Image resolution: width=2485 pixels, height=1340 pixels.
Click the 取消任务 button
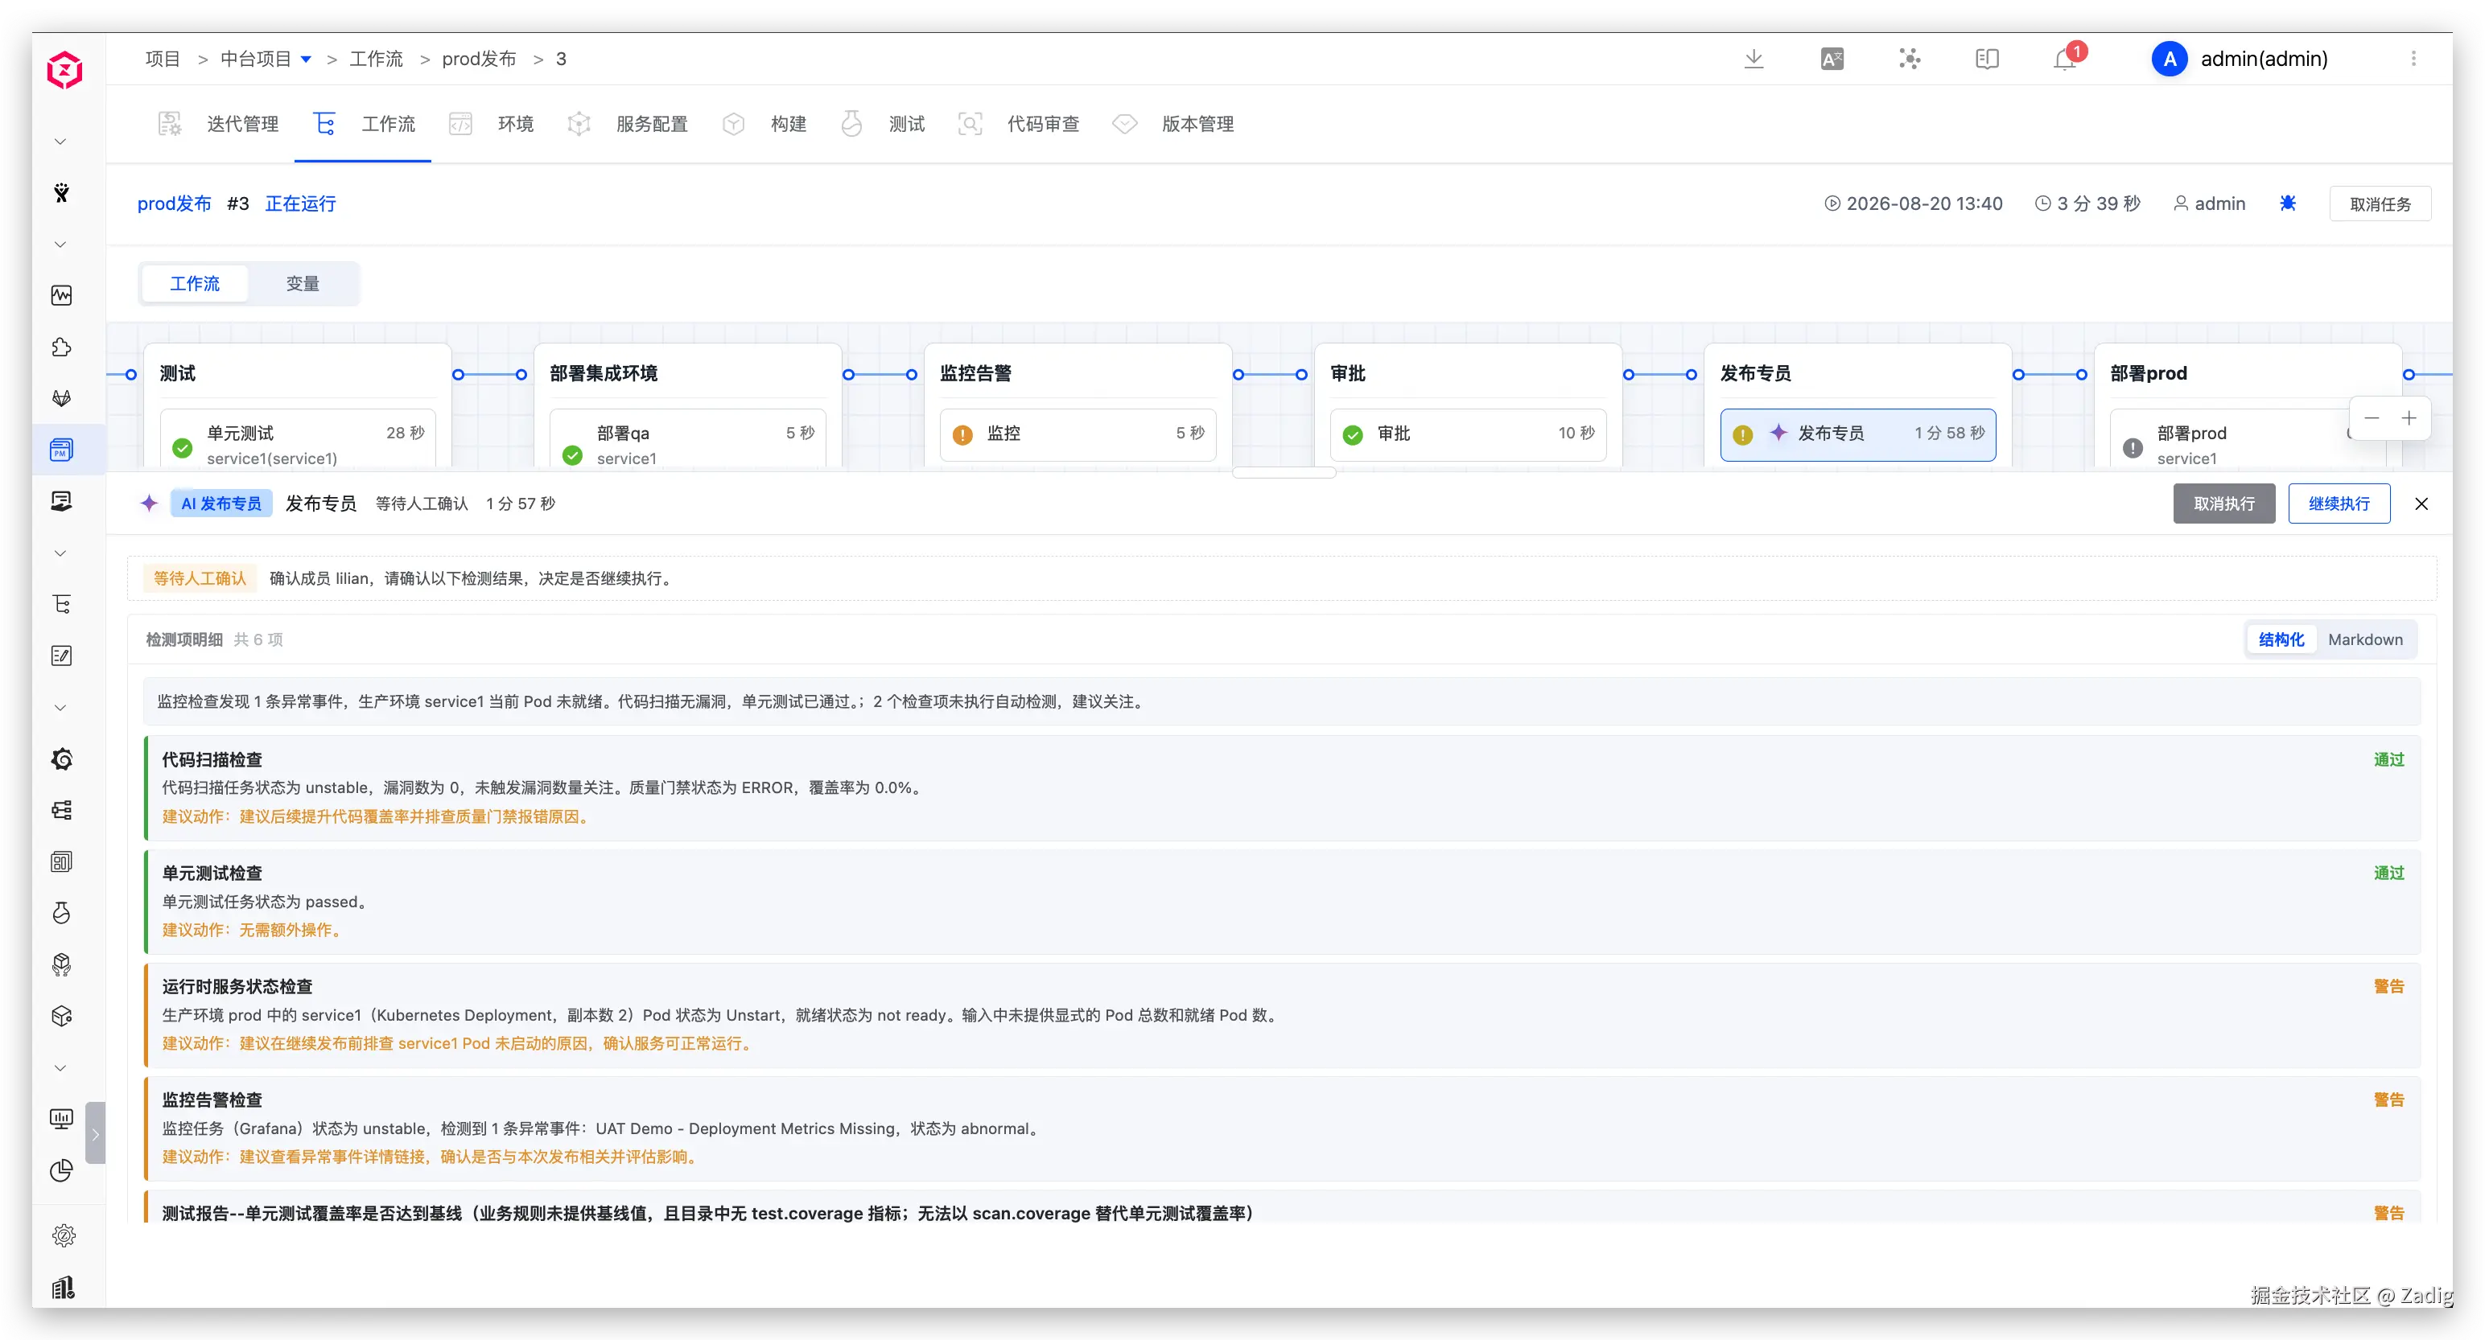2380,203
